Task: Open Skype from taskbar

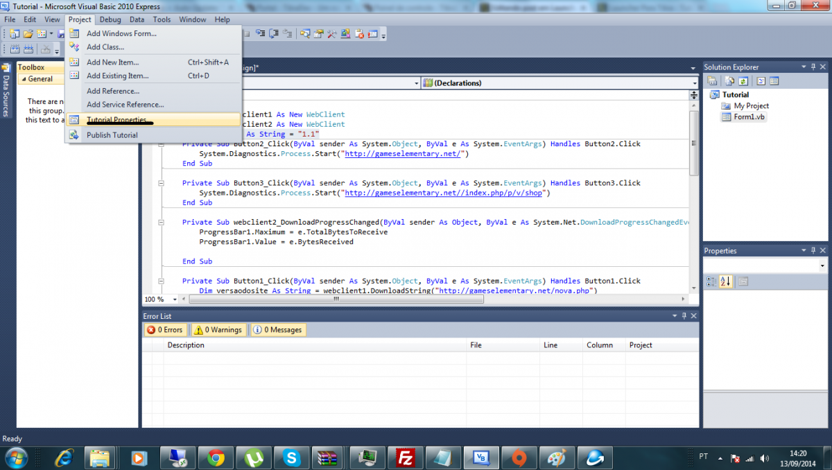Action: click(291, 458)
